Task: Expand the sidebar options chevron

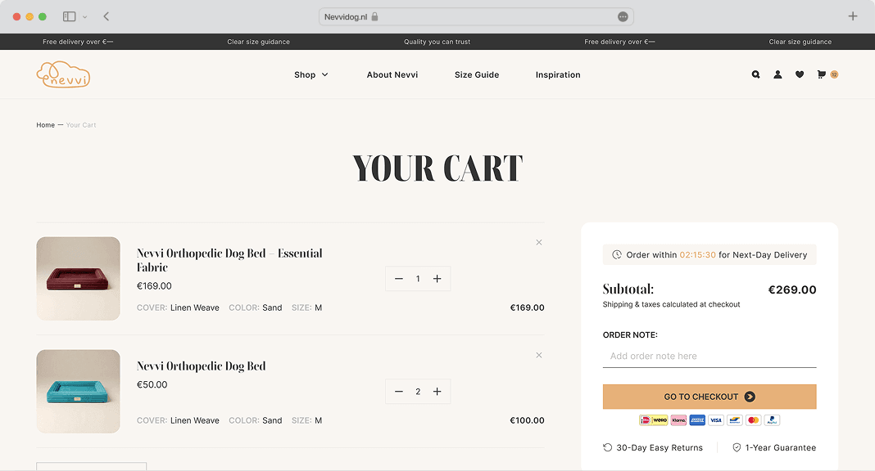Action: pos(85,17)
